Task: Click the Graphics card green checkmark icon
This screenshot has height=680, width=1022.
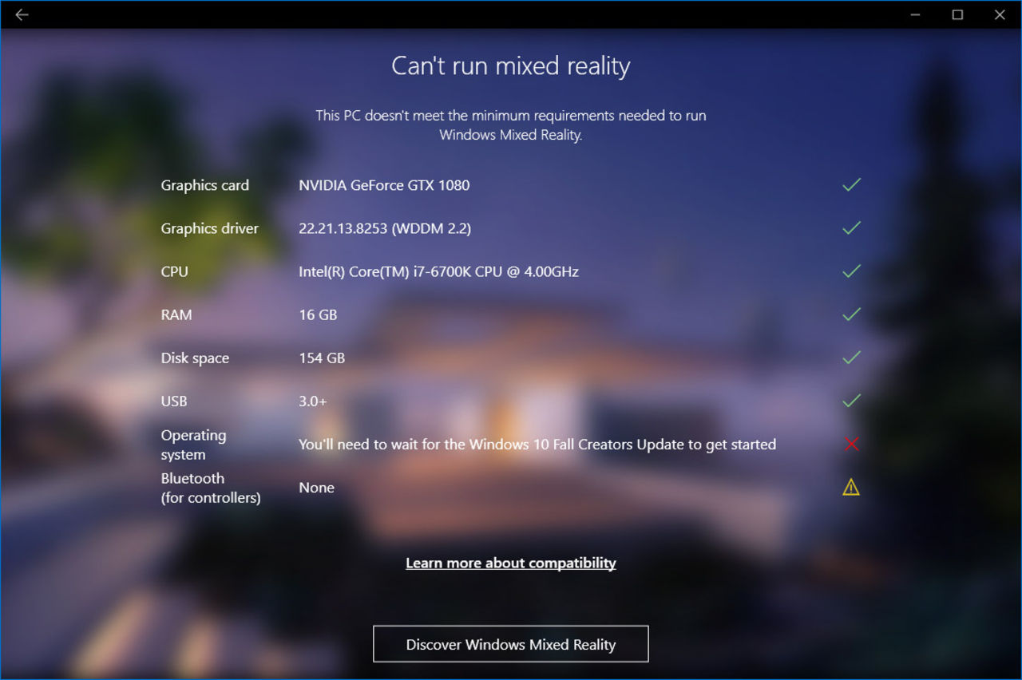Action: [850, 184]
